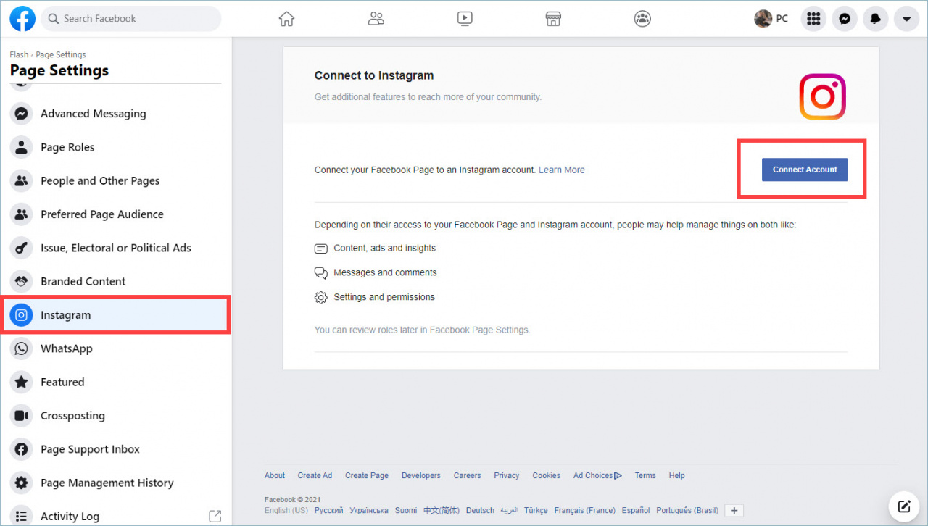Open the Terms footer link

click(x=645, y=475)
